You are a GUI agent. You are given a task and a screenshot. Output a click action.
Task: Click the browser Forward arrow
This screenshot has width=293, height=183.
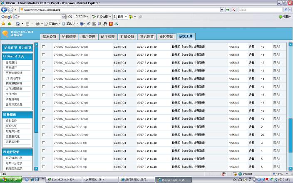coord(11,10)
